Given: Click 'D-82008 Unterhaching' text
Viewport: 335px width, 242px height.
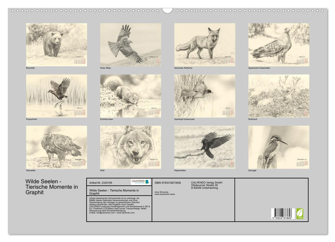Looking at the screenshot, I should tap(205, 188).
